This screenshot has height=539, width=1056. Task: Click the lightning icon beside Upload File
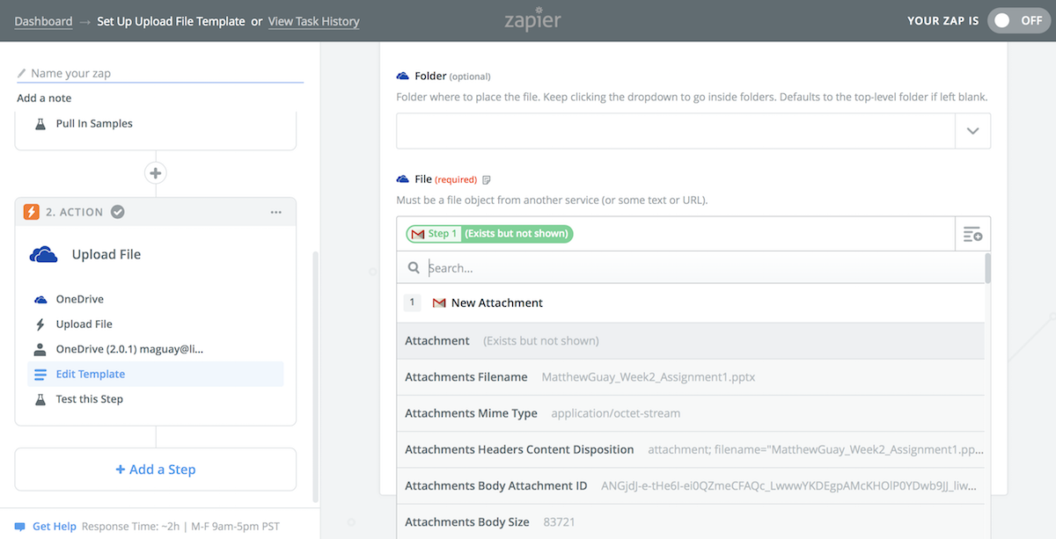pyautogui.click(x=40, y=324)
